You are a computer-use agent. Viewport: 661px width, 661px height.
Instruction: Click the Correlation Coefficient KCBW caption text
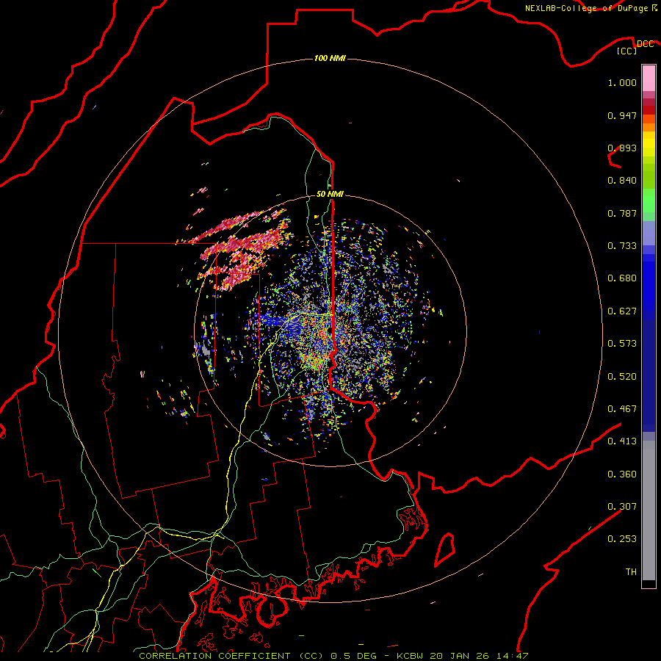[333, 656]
